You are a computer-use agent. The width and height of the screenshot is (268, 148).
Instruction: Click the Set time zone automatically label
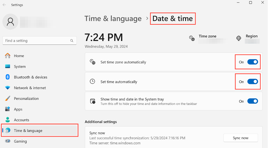pyautogui.click(x=123, y=62)
